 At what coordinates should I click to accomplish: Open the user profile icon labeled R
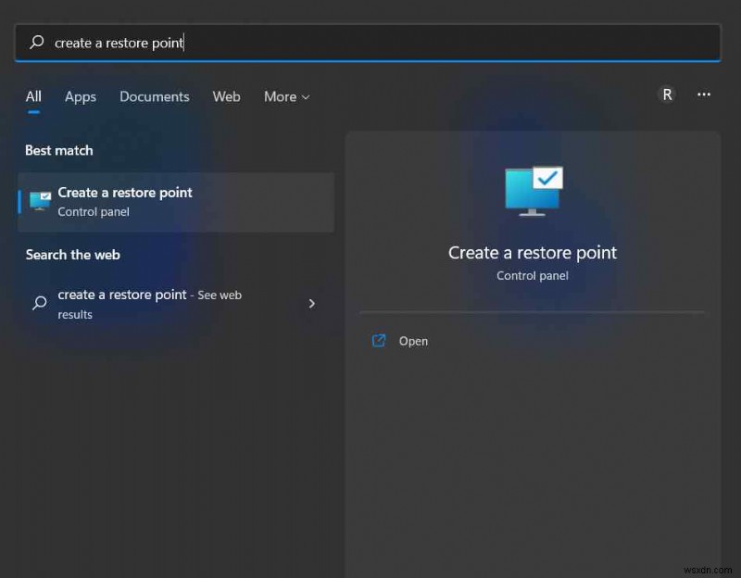(x=667, y=94)
